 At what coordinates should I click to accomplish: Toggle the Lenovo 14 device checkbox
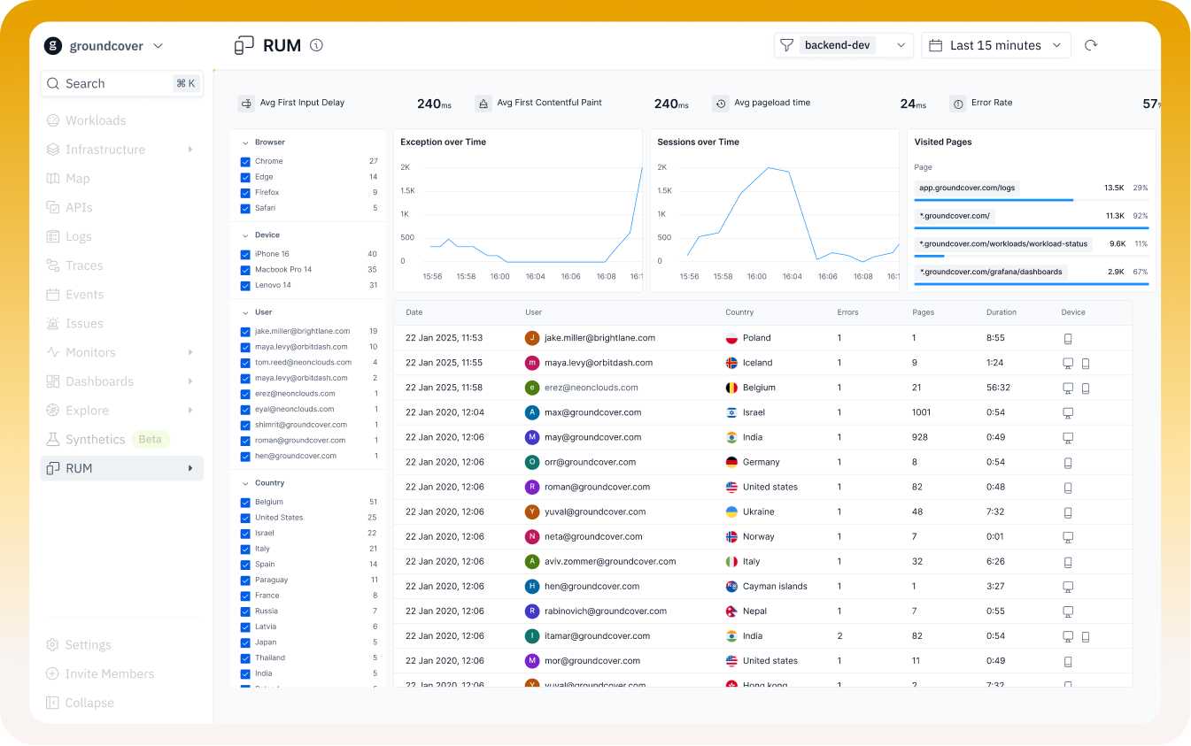point(245,286)
